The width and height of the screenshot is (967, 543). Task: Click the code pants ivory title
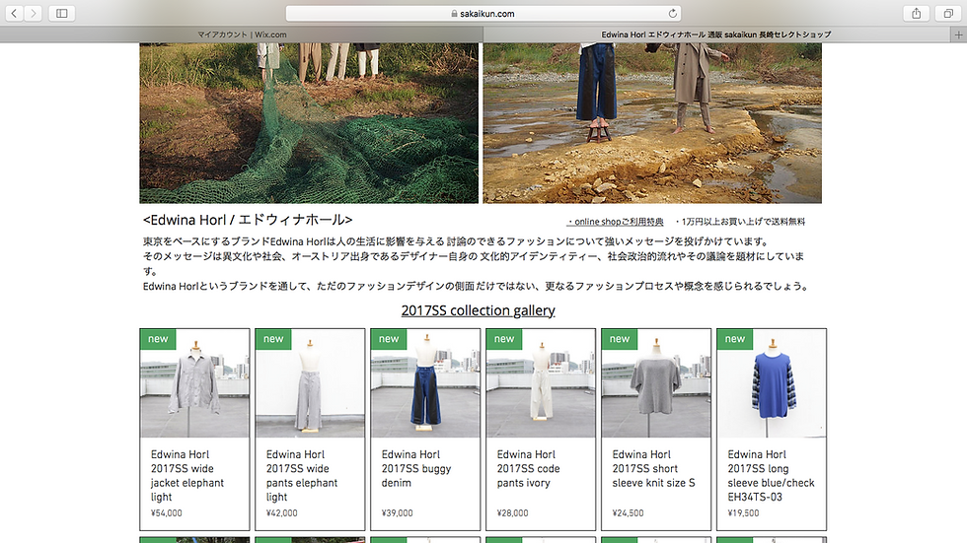click(529, 468)
